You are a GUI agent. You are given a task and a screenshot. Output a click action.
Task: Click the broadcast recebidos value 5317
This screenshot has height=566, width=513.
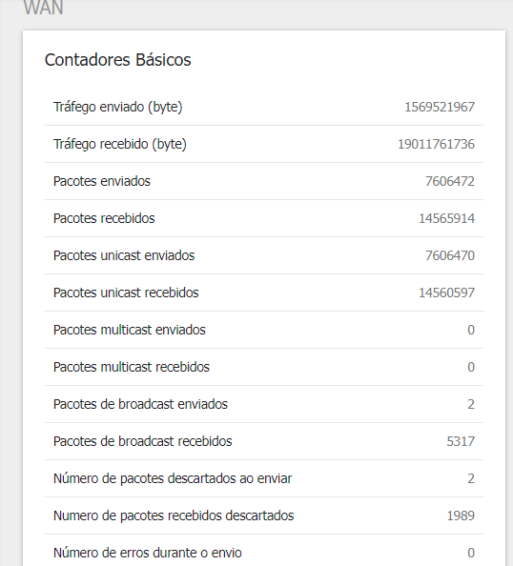pyautogui.click(x=461, y=441)
